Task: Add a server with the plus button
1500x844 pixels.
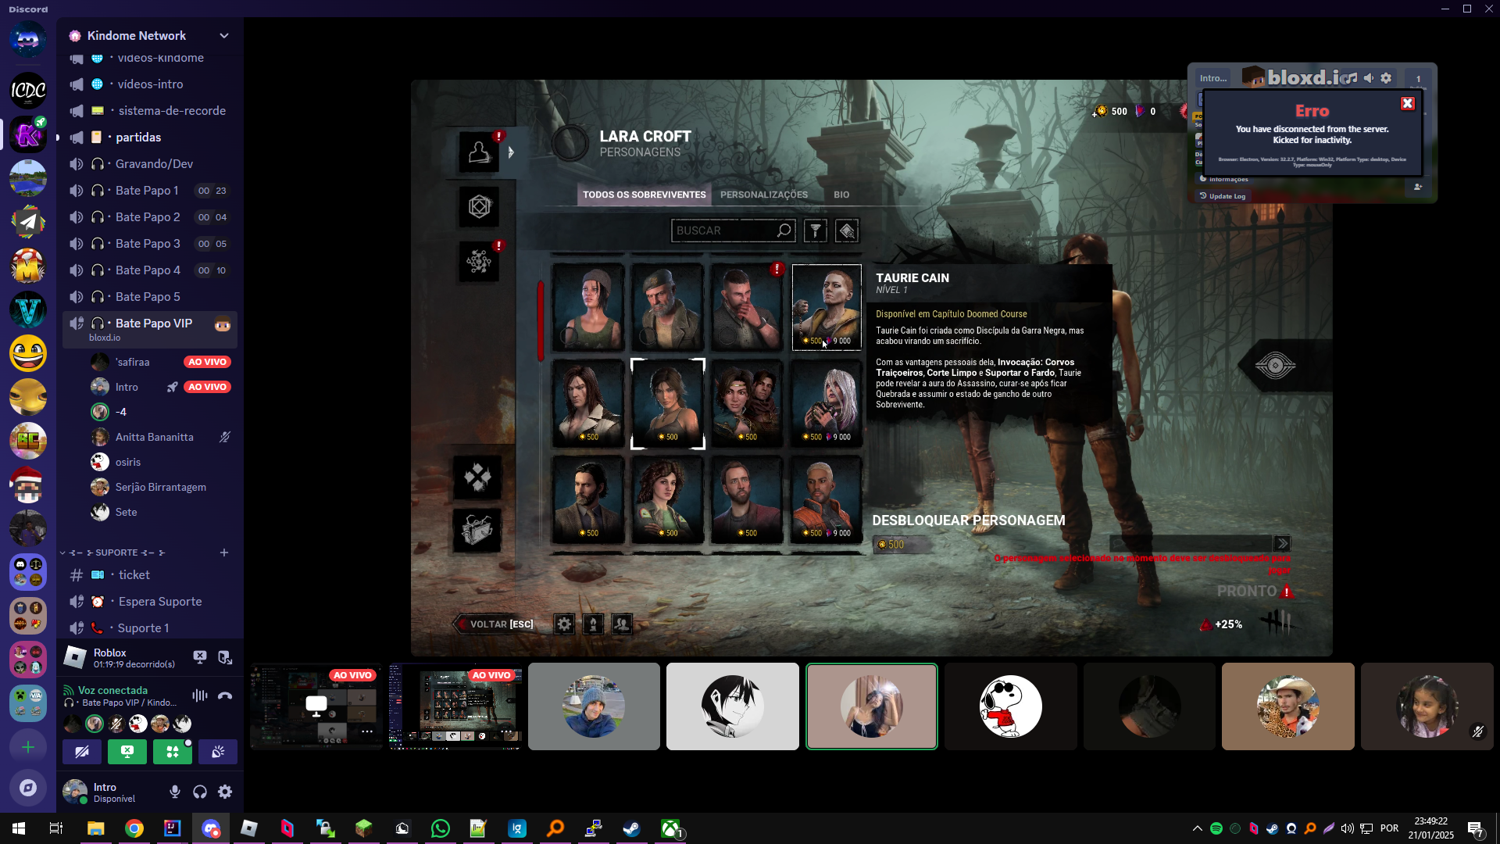Action: 28,747
